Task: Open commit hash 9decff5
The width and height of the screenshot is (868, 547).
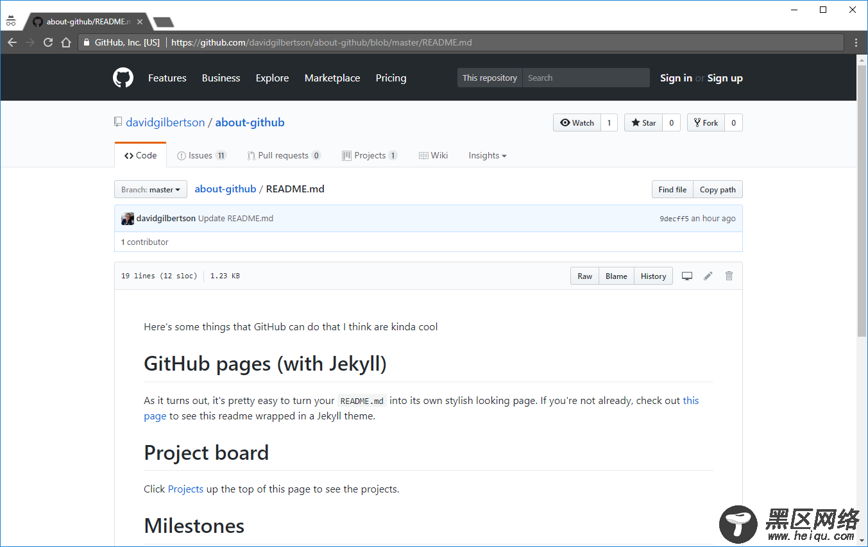Action: 674,218
